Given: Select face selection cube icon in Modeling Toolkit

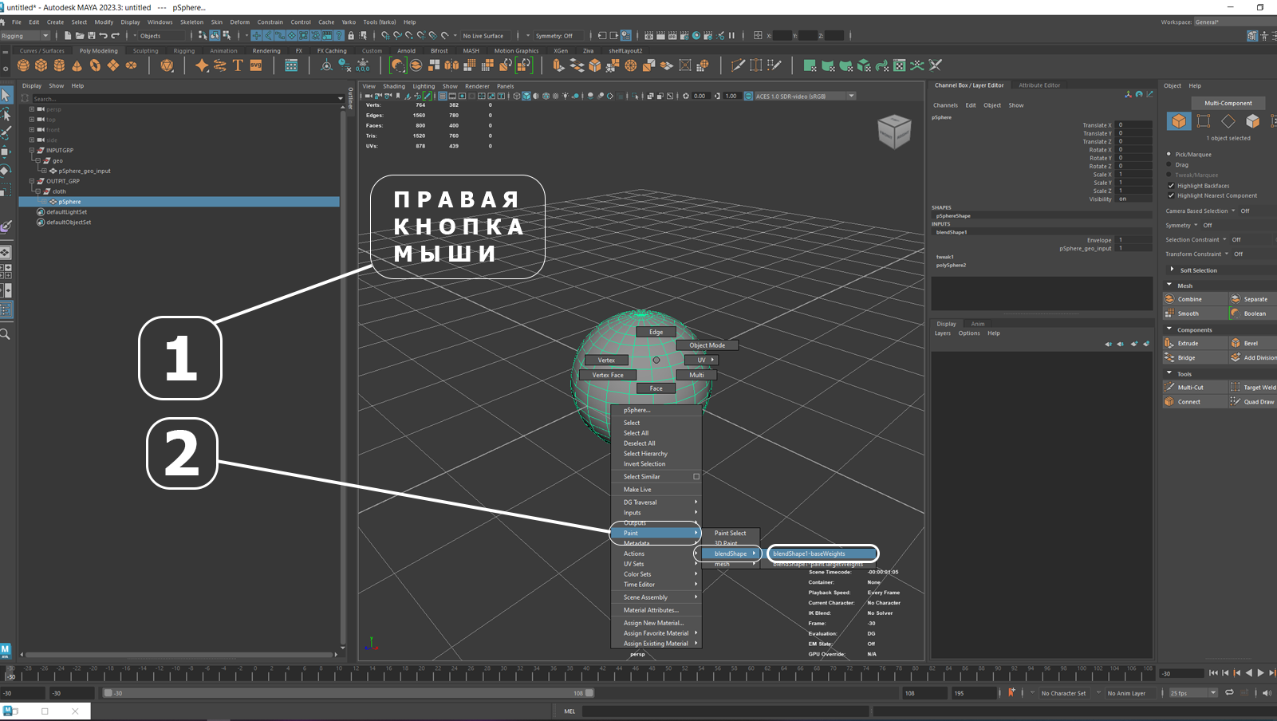Looking at the screenshot, I should (x=1253, y=121).
